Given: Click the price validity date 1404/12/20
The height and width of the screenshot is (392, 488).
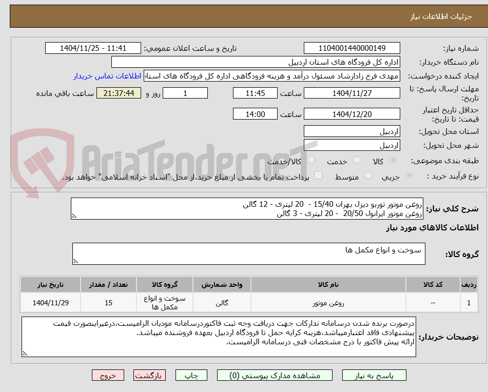Looking at the screenshot, I should pos(352,114).
